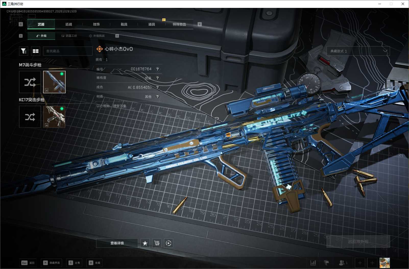The width and height of the screenshot is (409, 269).
Task: Click R 收藏 to favorite
Action: [x=94, y=263]
